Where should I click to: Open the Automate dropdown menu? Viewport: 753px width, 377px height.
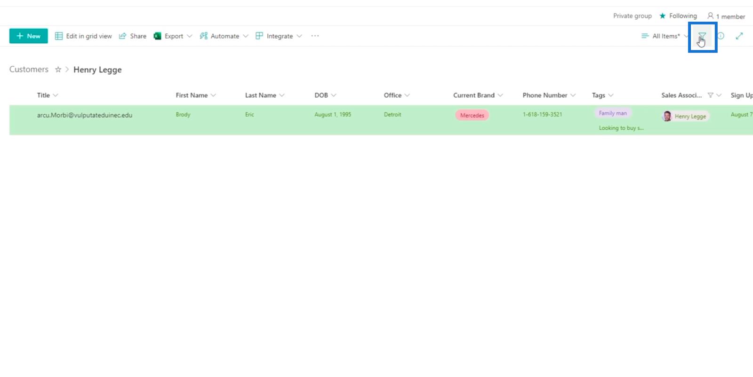(x=224, y=36)
